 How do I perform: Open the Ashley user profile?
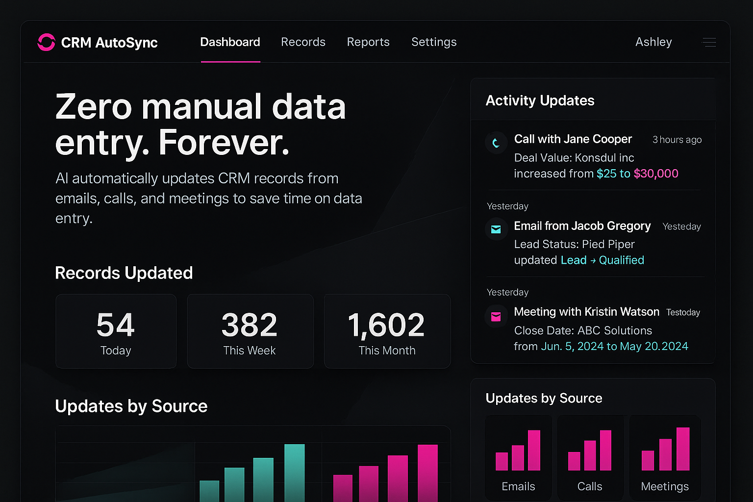653,42
